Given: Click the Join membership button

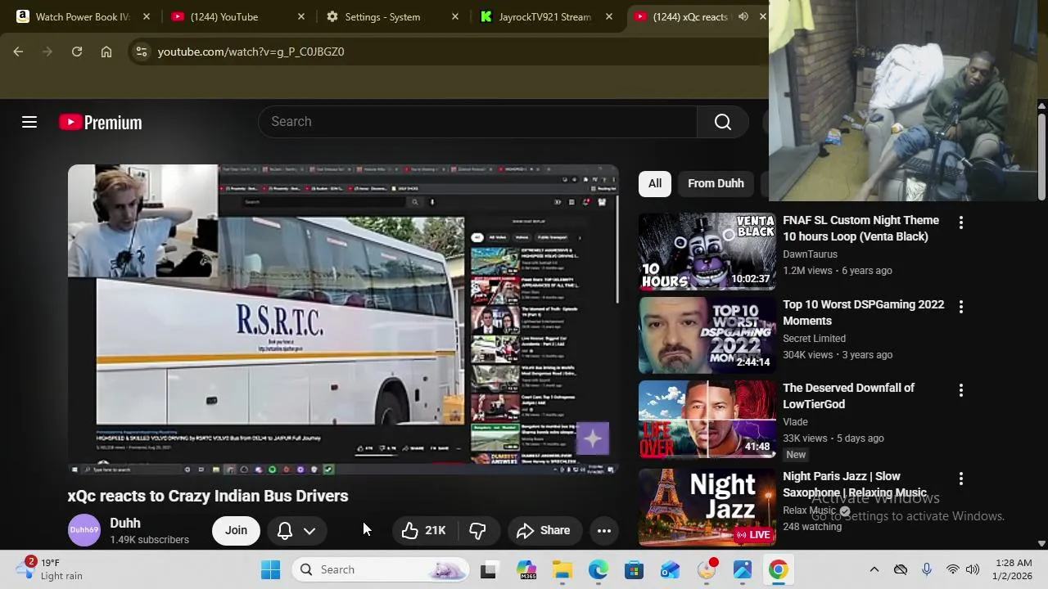Looking at the screenshot, I should coord(236,530).
